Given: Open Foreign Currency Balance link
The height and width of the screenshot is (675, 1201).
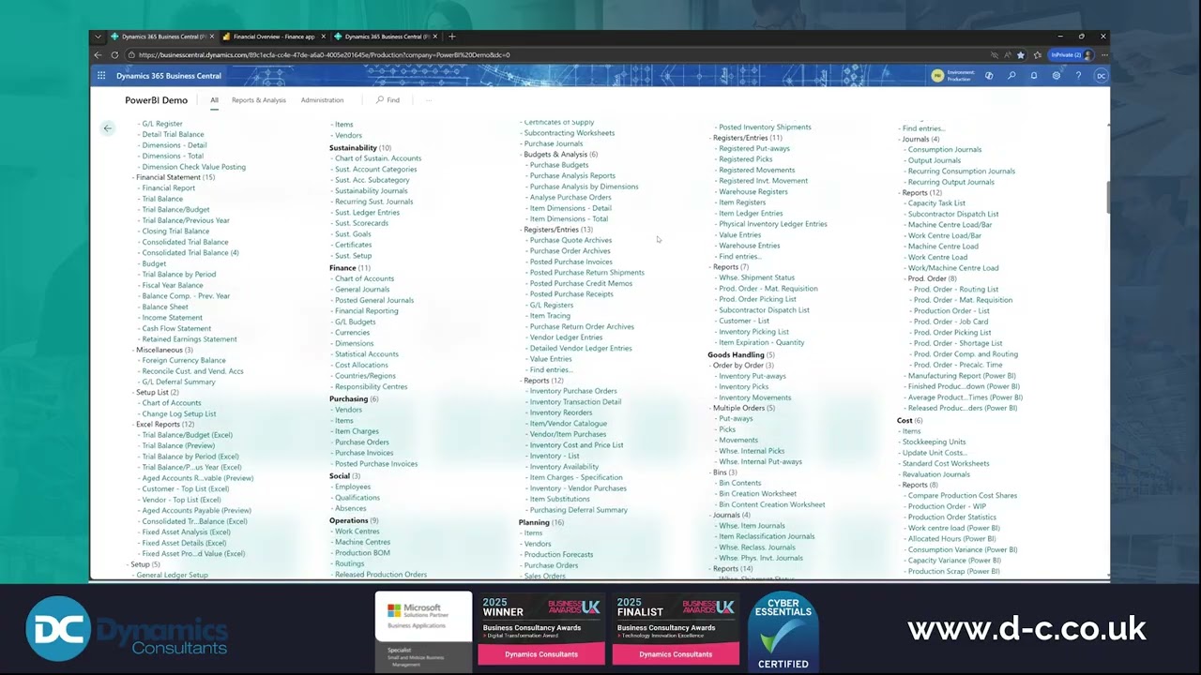Looking at the screenshot, I should tap(184, 361).
